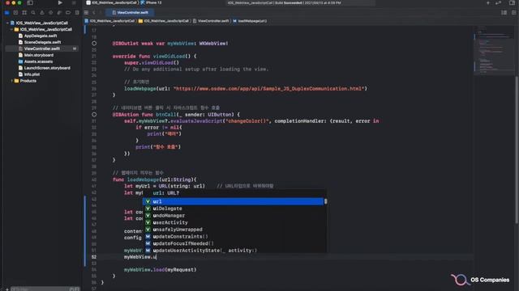The width and height of the screenshot is (519, 291).
Task: Click the autocomplete list scrollbar
Action: (325, 201)
